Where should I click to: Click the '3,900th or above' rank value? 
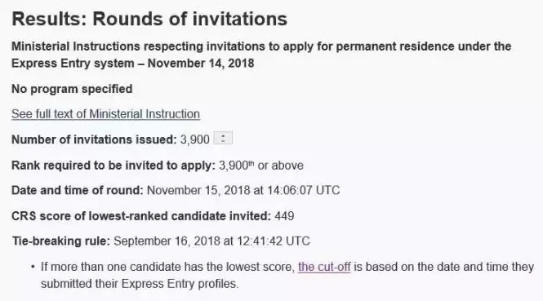pos(261,166)
